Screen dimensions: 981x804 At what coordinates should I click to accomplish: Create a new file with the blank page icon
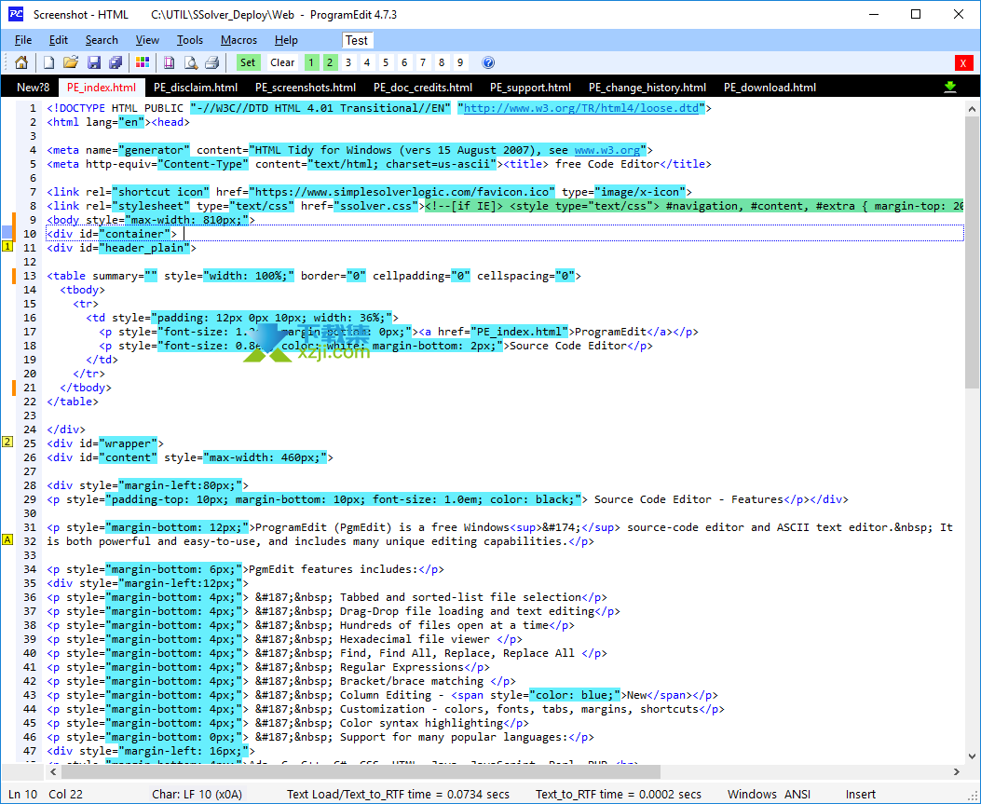[x=48, y=62]
